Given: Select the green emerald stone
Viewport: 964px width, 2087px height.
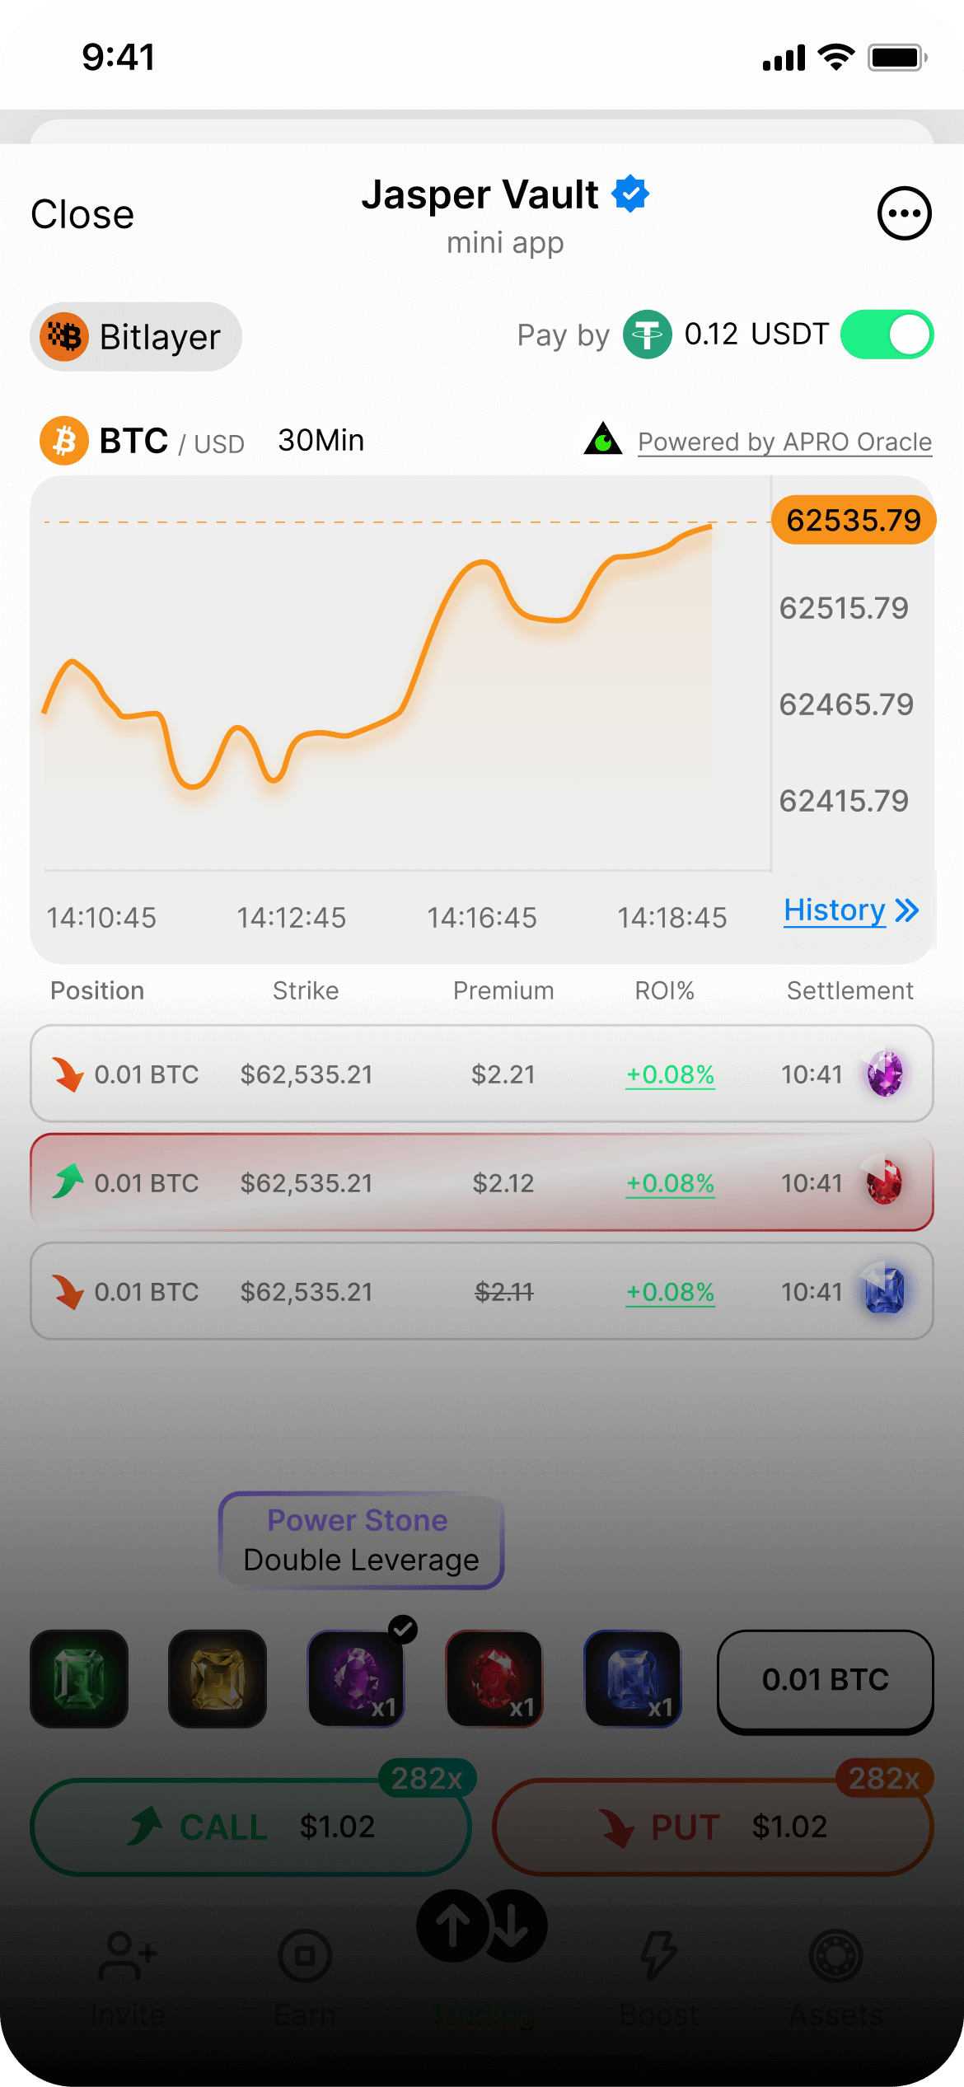Looking at the screenshot, I should pos(79,1678).
